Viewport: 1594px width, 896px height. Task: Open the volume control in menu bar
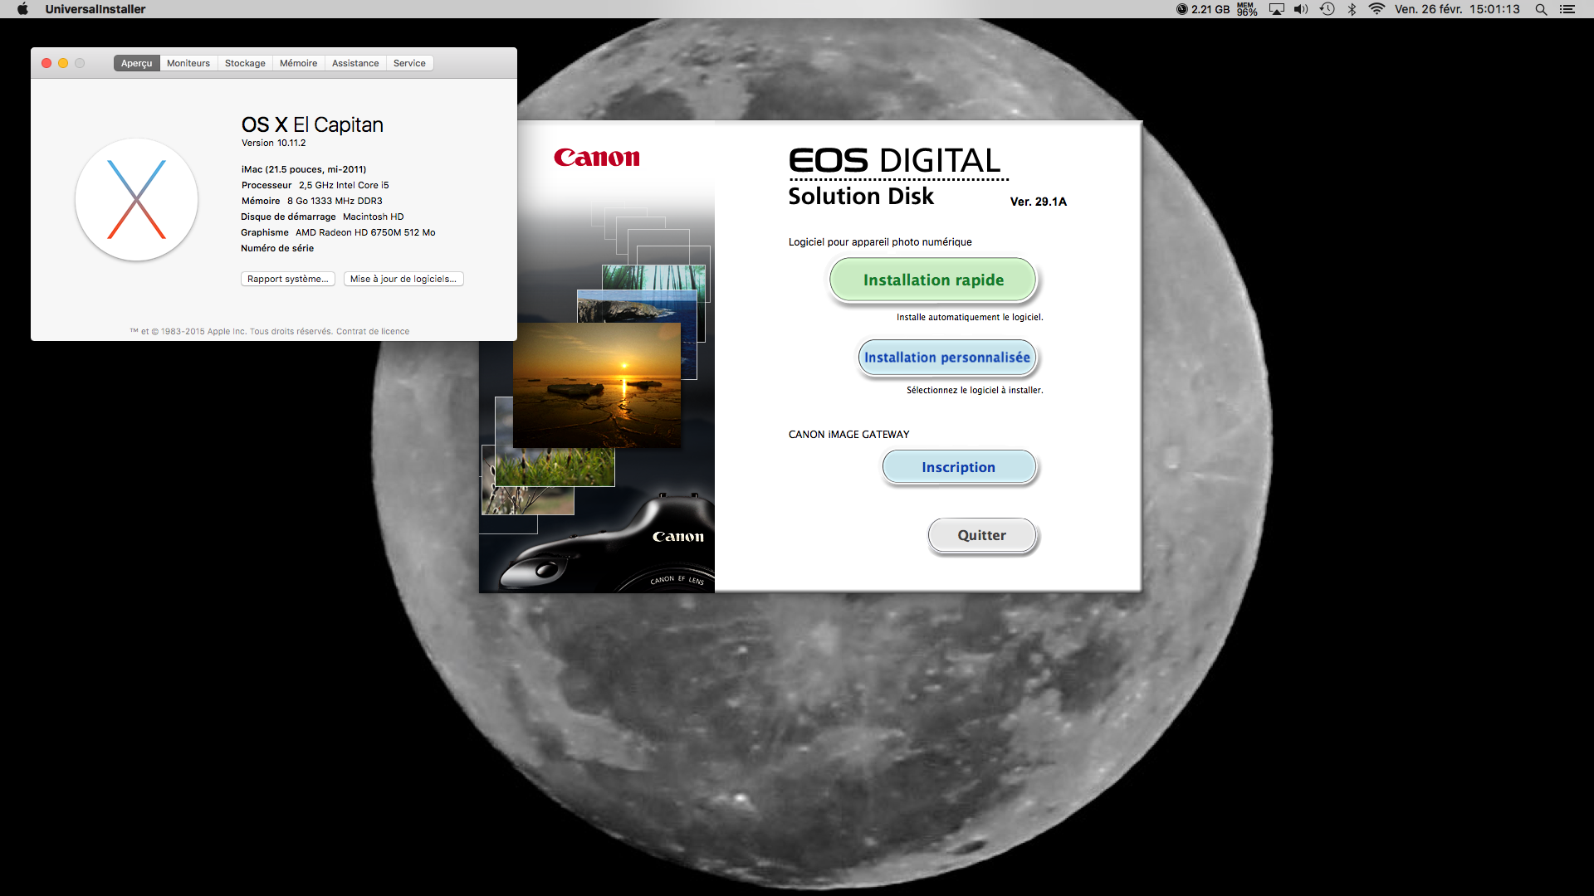[x=1301, y=9]
